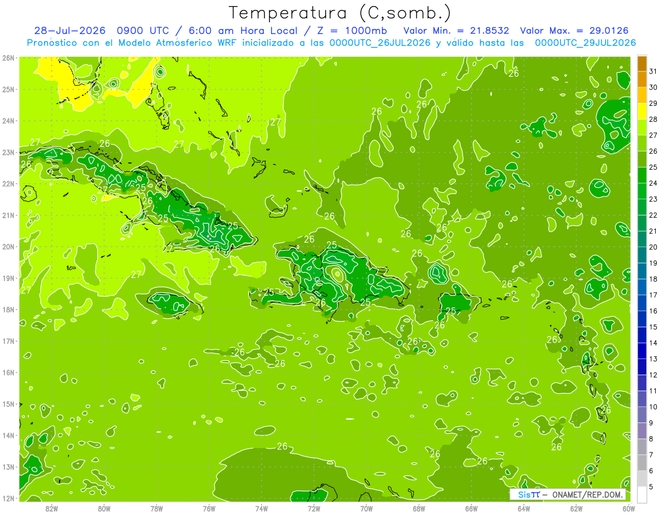Screen dimensions: 668x516
Task: Click the purple legend swatch between 9 and 10
Action: pyautogui.click(x=642, y=414)
